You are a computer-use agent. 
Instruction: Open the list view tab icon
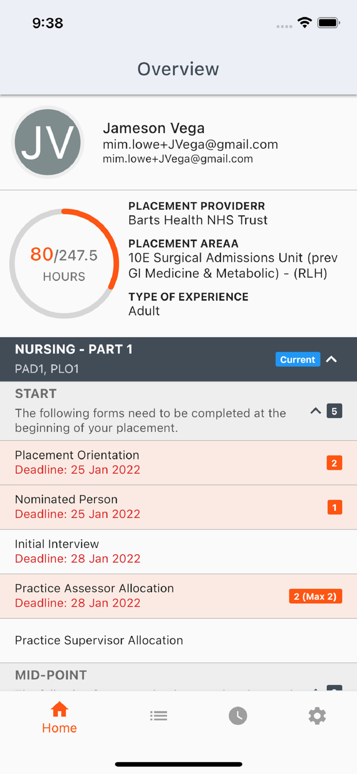(x=159, y=716)
